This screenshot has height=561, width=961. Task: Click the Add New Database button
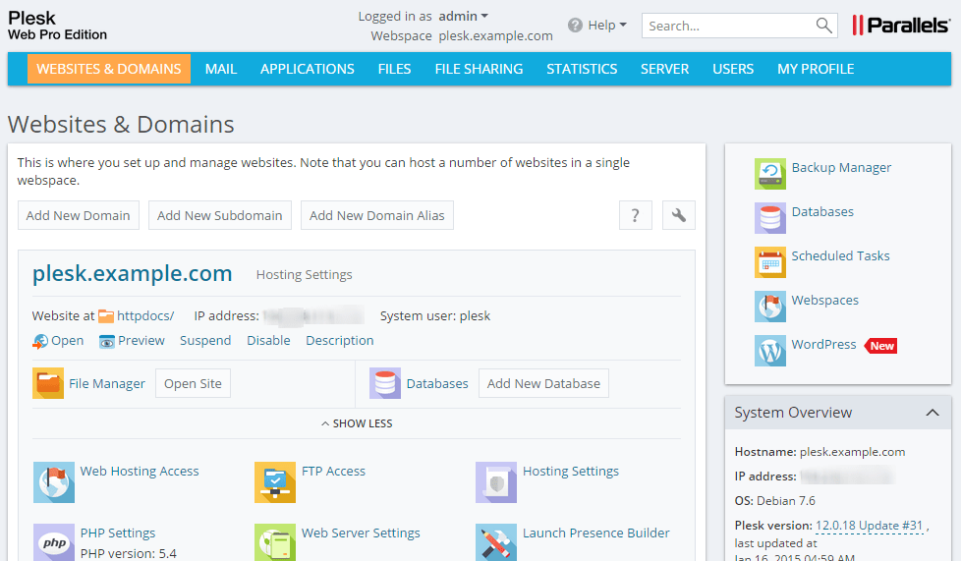pyautogui.click(x=543, y=383)
